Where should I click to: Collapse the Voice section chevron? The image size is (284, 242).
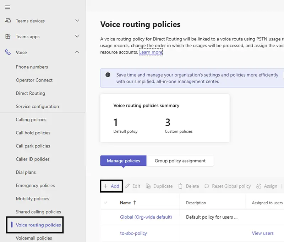77,52
